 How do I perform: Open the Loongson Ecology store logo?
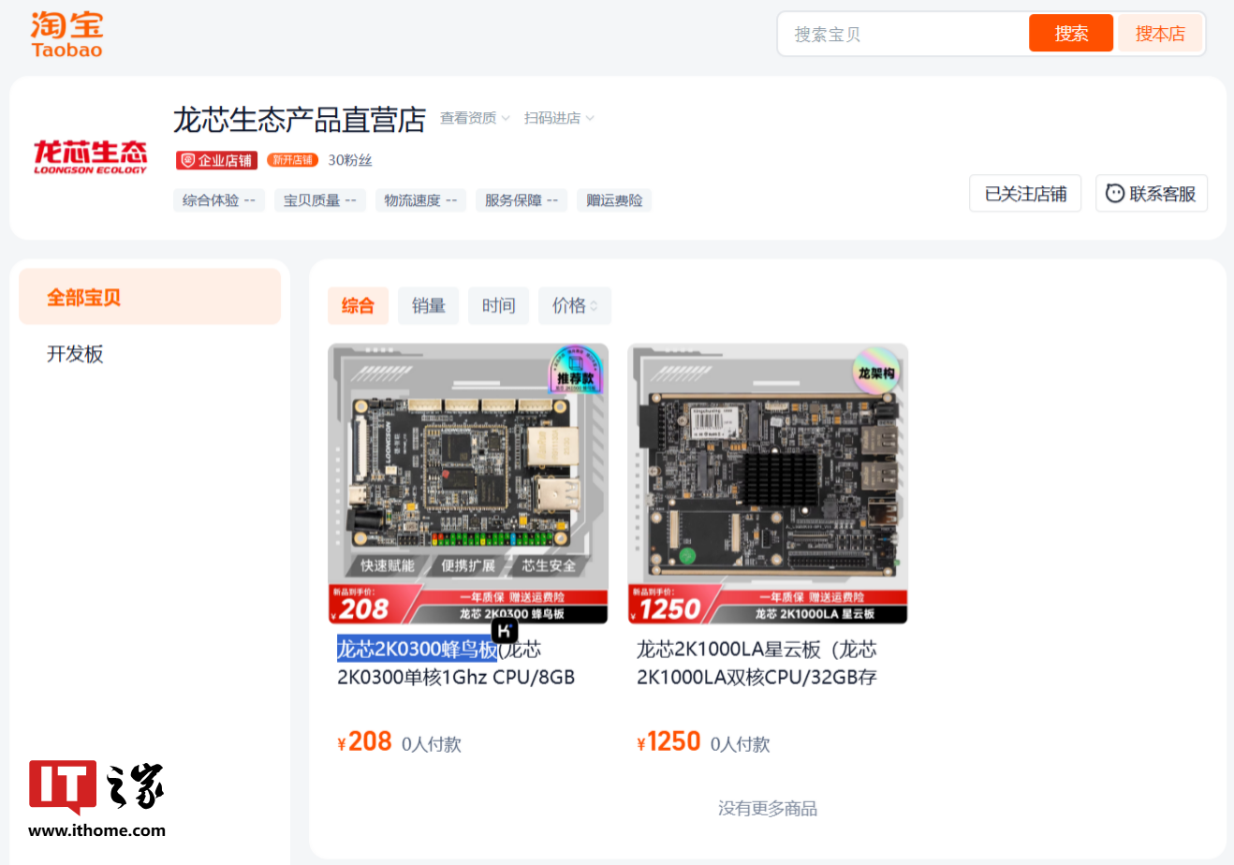click(91, 157)
